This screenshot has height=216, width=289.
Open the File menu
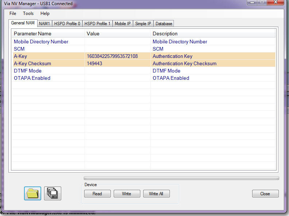(13, 13)
